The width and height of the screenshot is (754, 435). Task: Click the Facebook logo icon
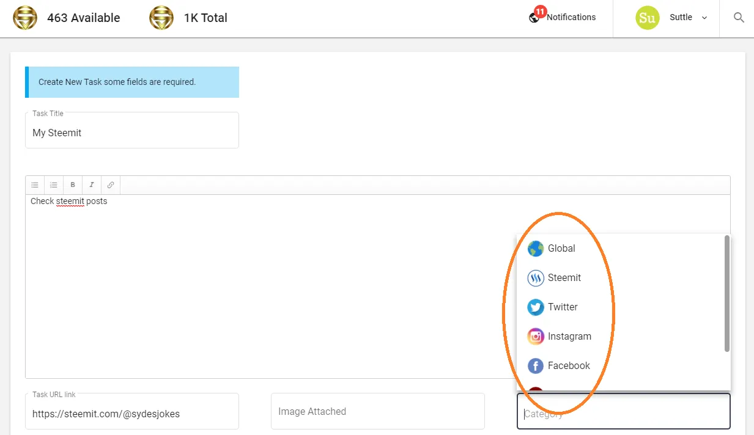pyautogui.click(x=536, y=366)
